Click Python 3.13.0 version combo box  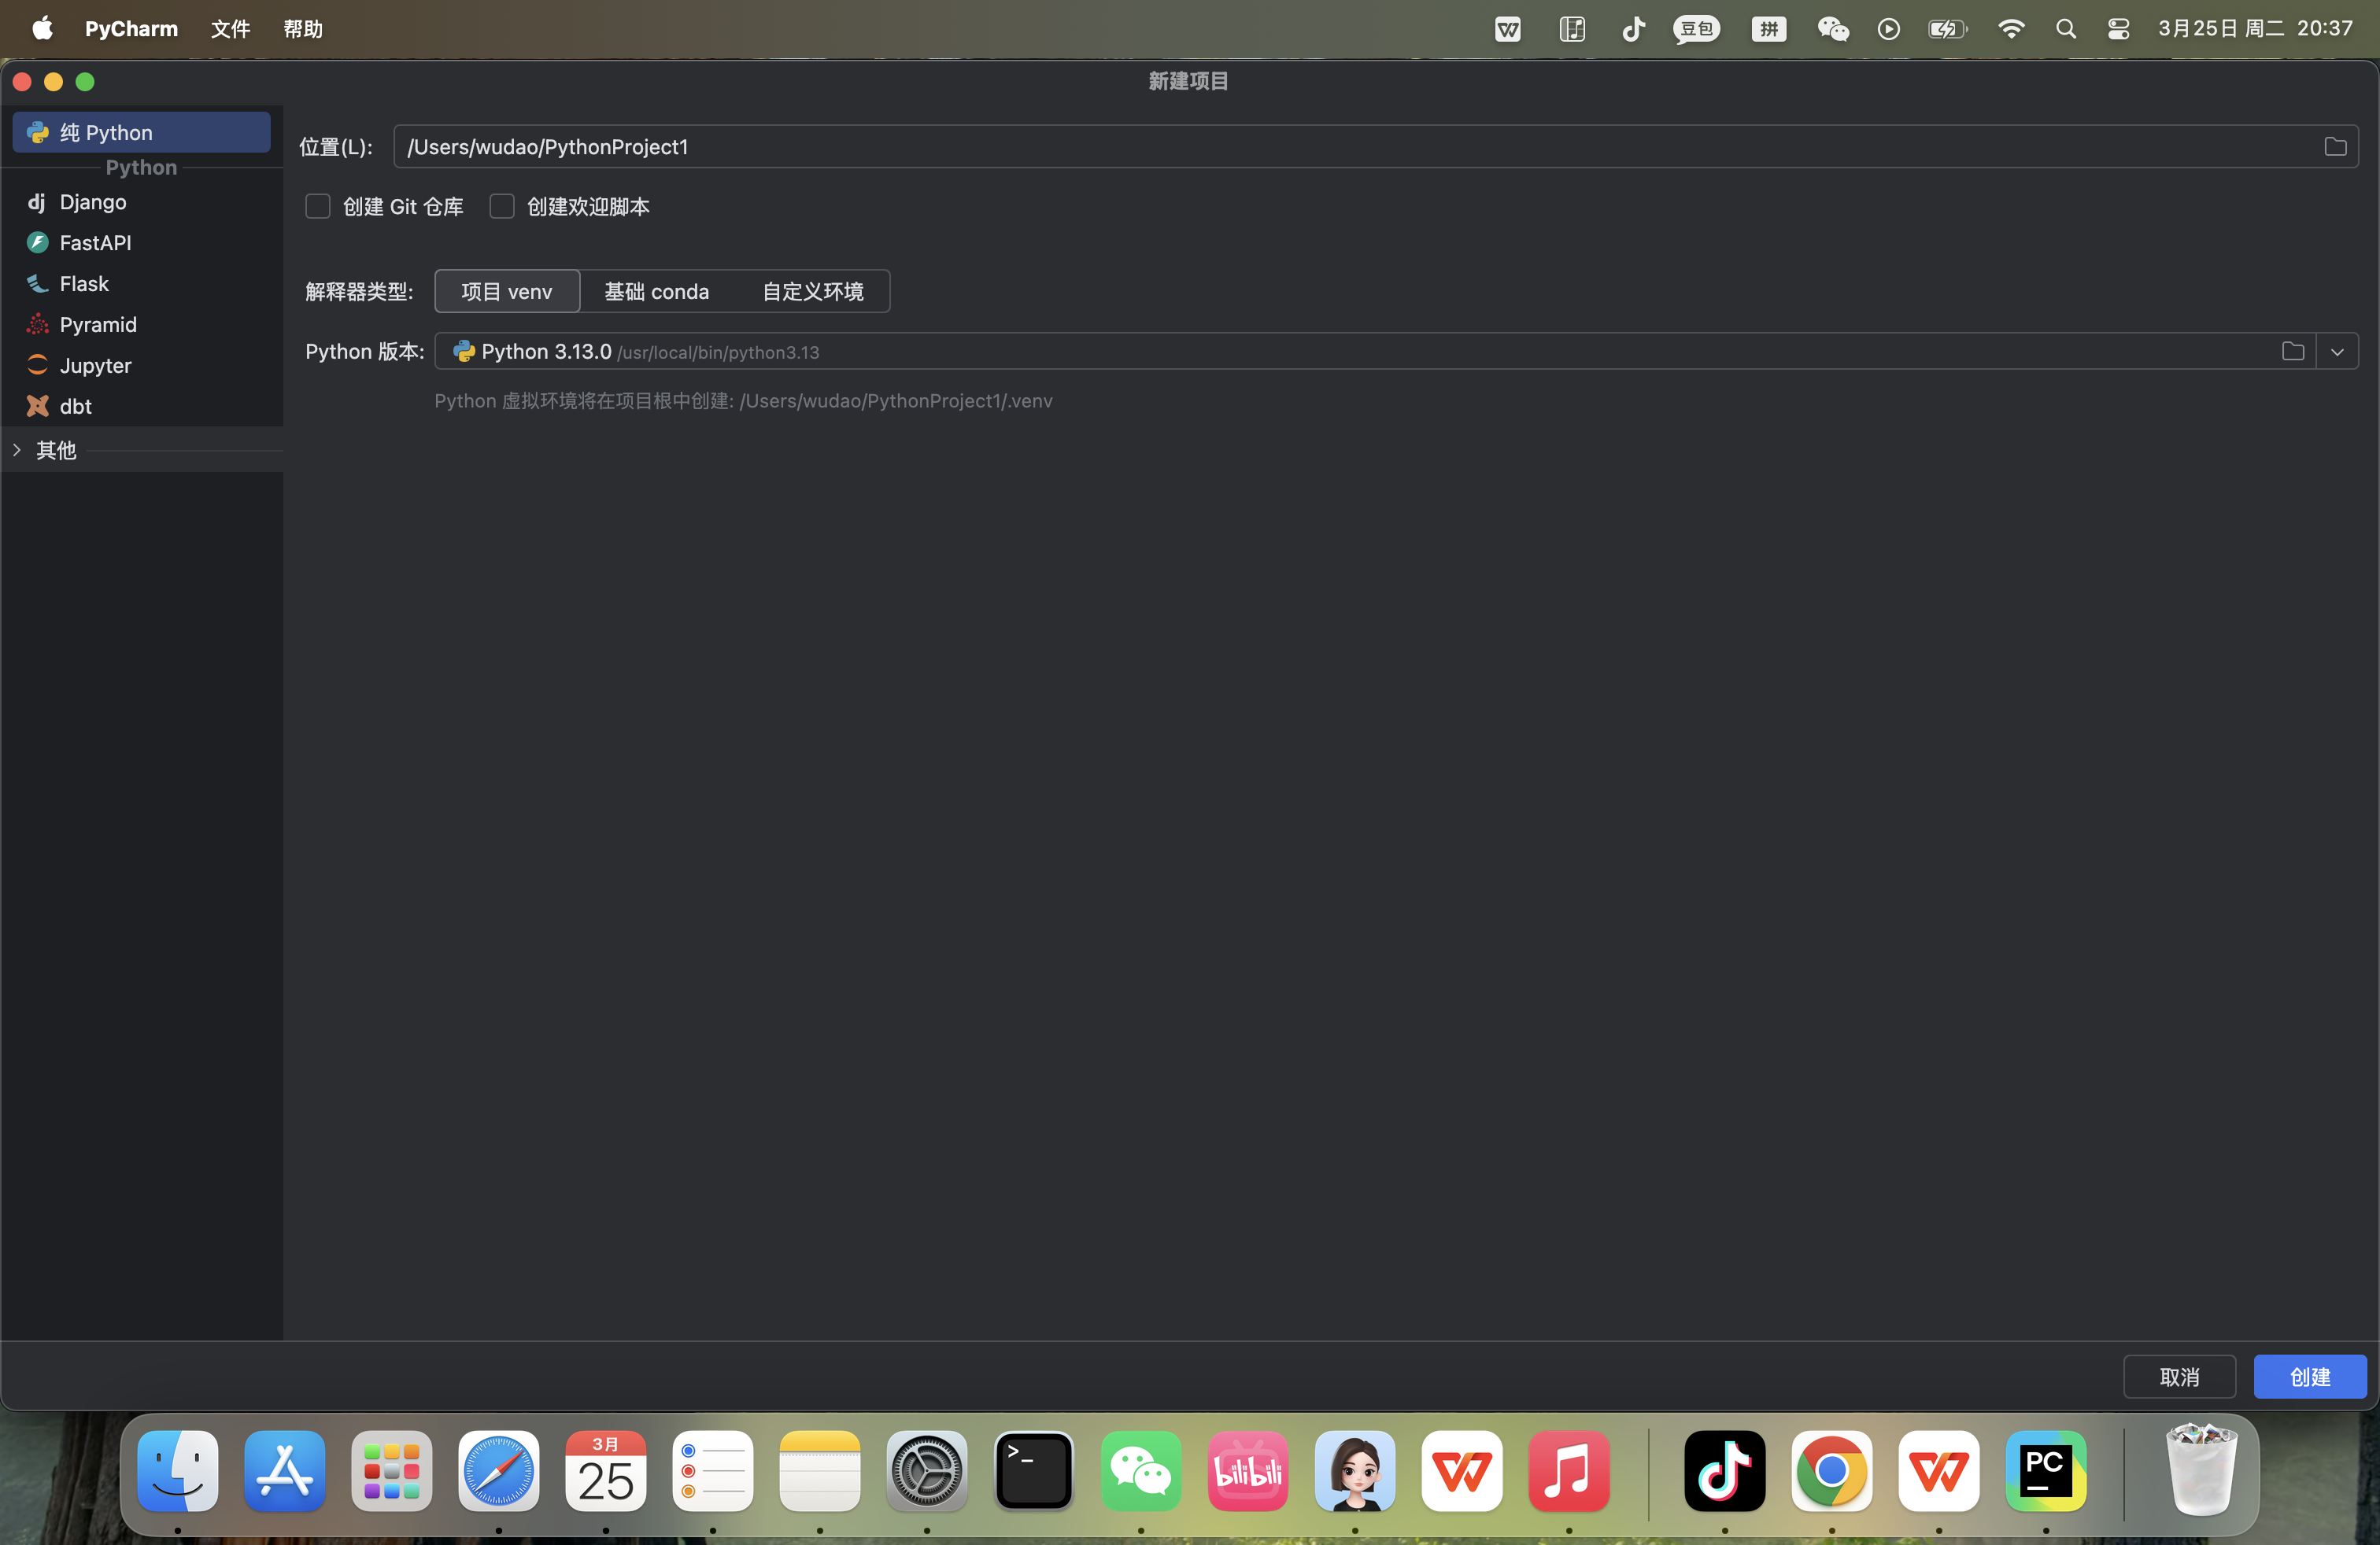[1300, 352]
